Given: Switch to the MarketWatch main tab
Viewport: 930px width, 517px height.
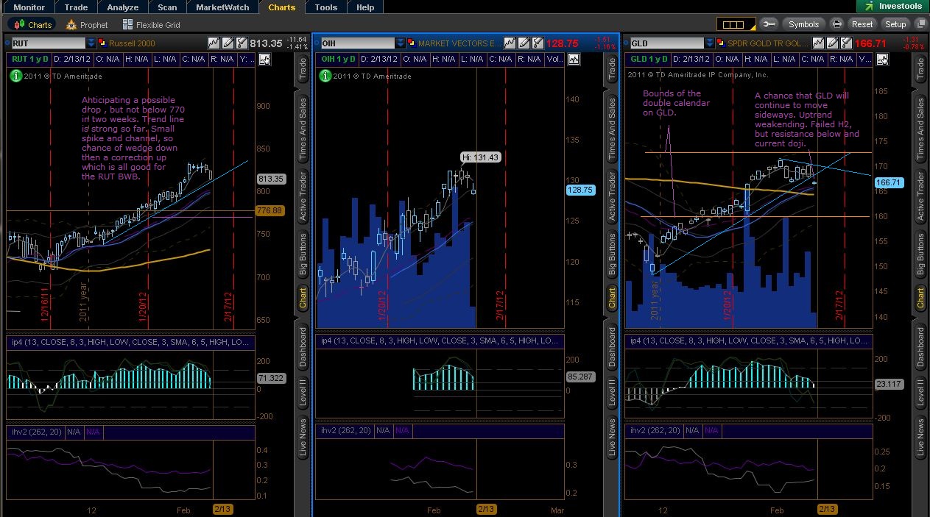Looking at the screenshot, I should tap(222, 7).
